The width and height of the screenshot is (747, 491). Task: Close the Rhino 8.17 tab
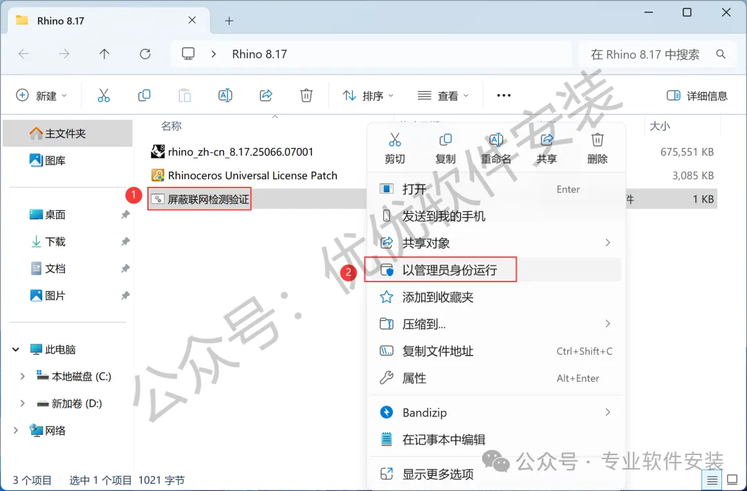click(x=192, y=21)
